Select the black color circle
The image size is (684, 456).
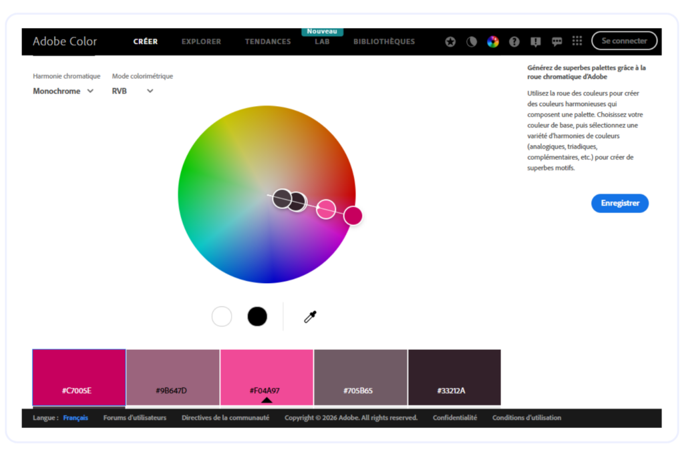click(257, 316)
